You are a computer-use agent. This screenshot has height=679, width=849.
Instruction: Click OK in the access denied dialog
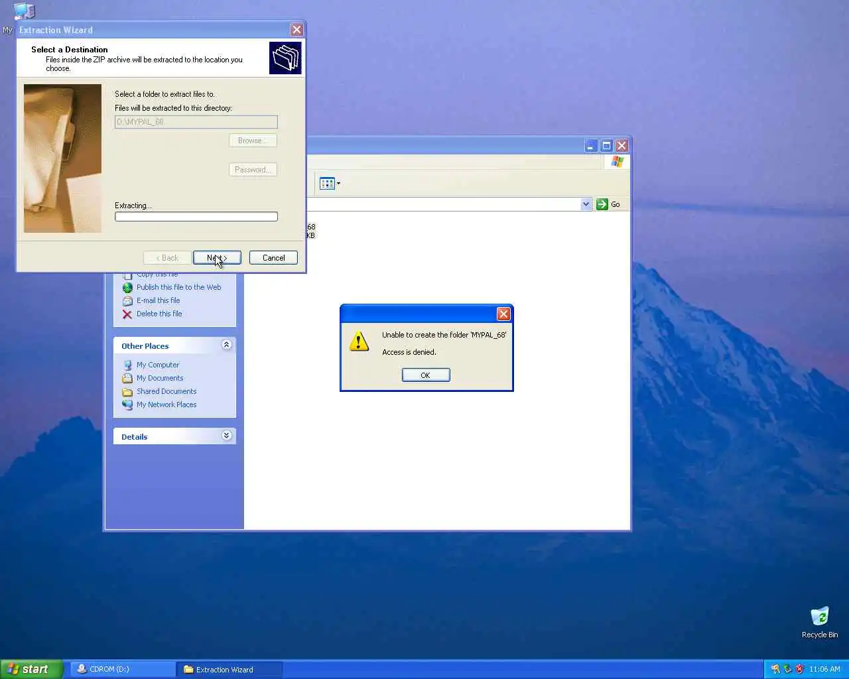click(x=426, y=375)
